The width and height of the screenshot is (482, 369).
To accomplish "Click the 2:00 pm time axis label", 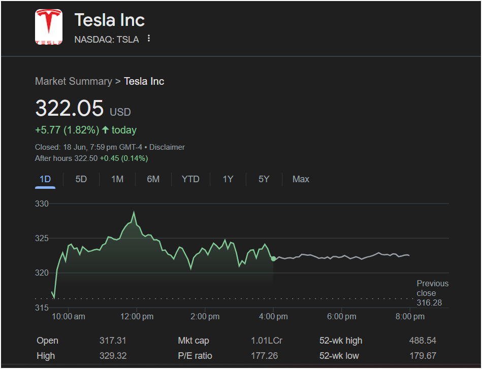I will point(205,316).
